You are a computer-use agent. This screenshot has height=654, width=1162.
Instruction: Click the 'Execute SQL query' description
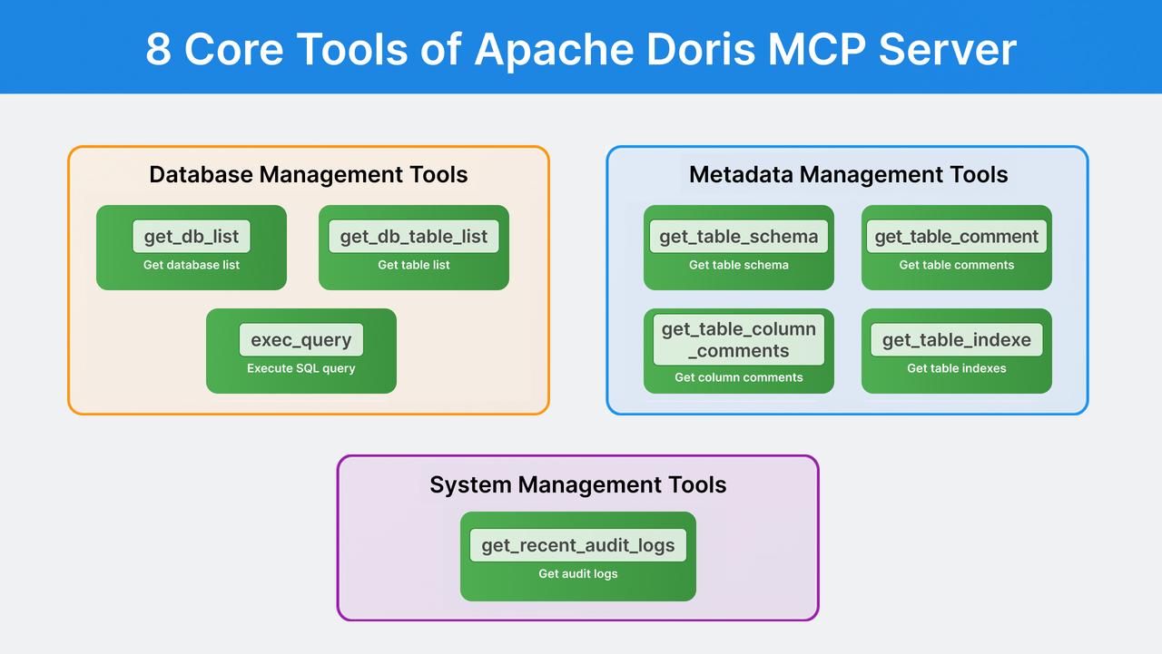click(301, 368)
